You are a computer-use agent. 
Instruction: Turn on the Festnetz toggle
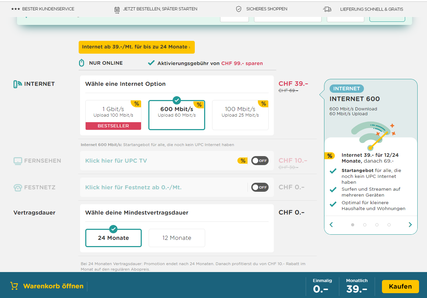click(260, 187)
